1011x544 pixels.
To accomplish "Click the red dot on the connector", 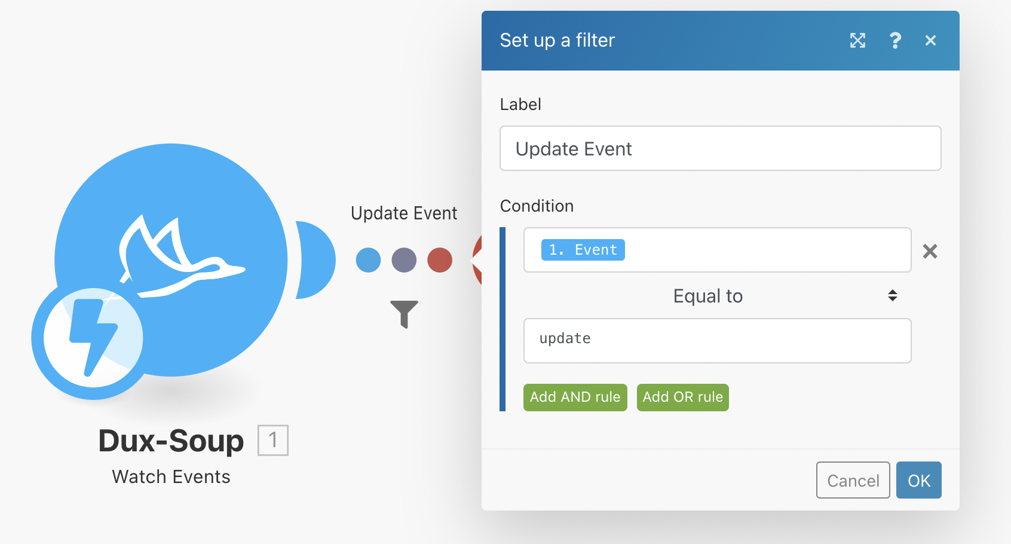I will click(440, 260).
